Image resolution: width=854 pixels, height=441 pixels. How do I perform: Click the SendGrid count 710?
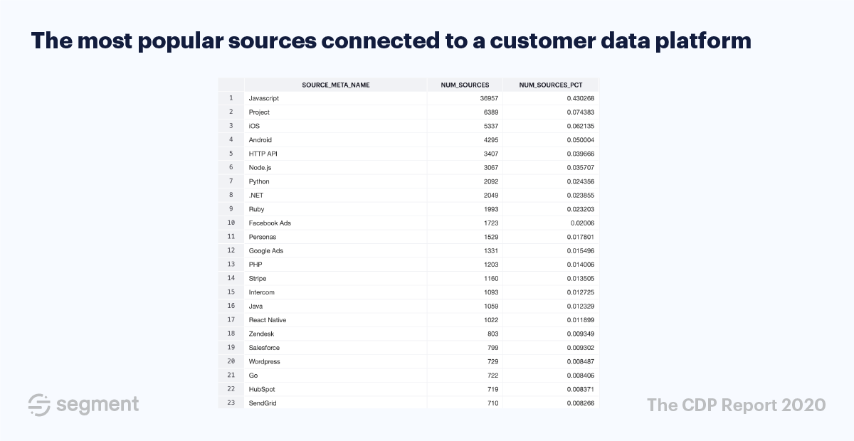tap(492, 403)
